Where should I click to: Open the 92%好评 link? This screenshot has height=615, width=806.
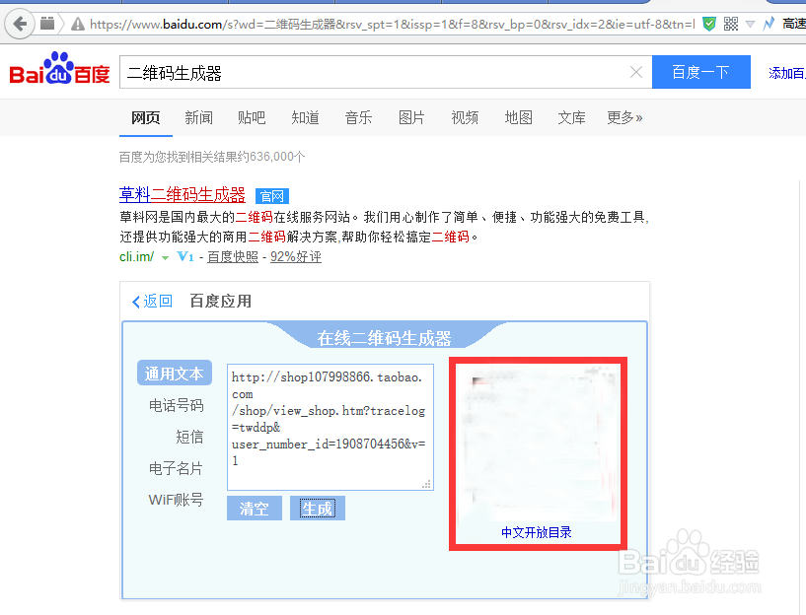[x=296, y=256]
